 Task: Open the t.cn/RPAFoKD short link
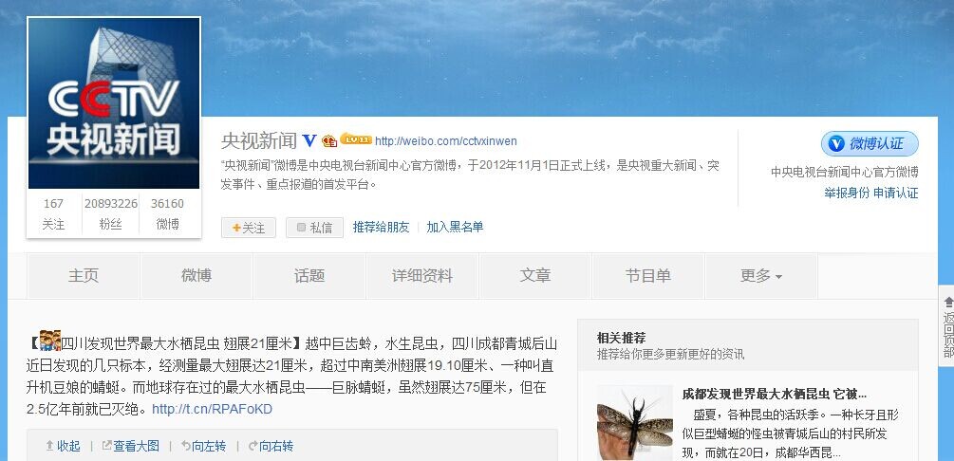[212, 409]
